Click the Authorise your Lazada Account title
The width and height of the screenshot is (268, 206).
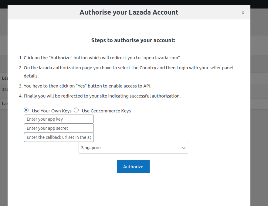[x=129, y=12]
